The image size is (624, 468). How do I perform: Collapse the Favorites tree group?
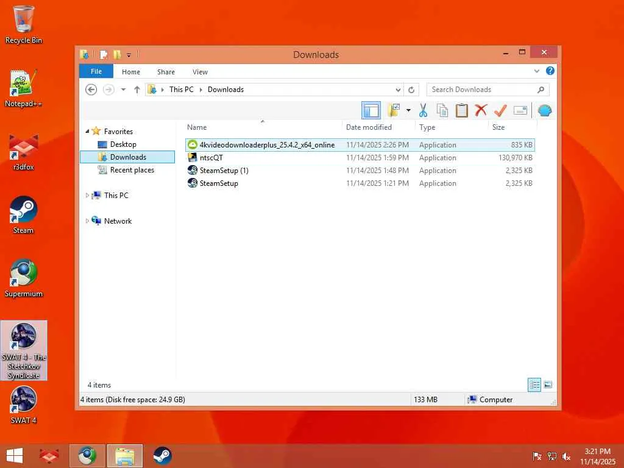click(x=87, y=132)
